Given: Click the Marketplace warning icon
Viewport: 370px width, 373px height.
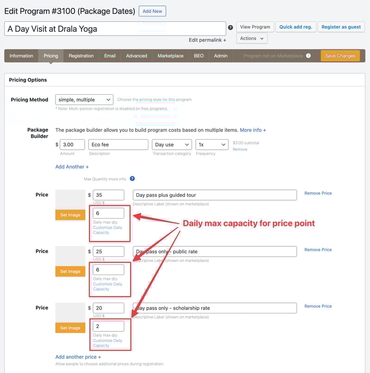Looking at the screenshot, I should tap(308, 56).
